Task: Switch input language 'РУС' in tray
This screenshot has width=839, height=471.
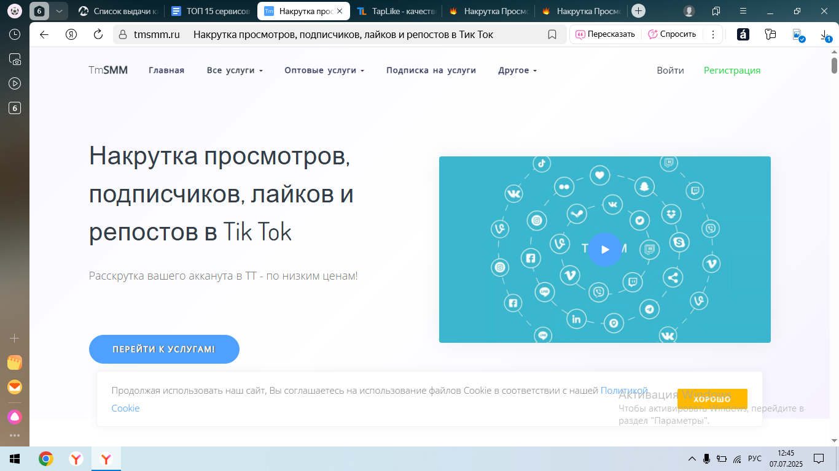Action: point(755,459)
